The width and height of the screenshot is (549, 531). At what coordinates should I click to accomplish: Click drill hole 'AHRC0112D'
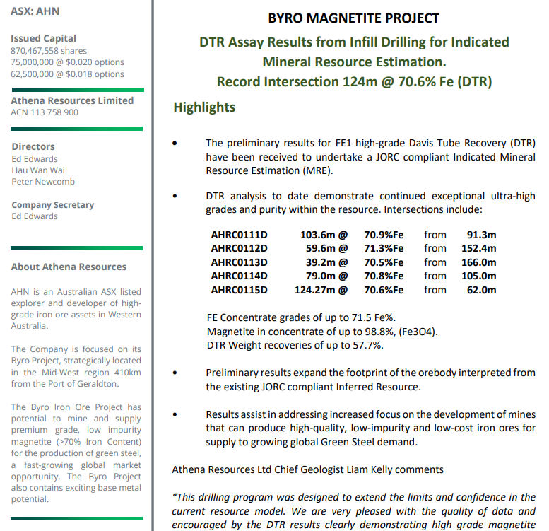pos(239,248)
